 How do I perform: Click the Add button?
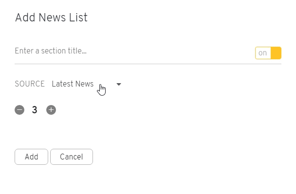31,157
